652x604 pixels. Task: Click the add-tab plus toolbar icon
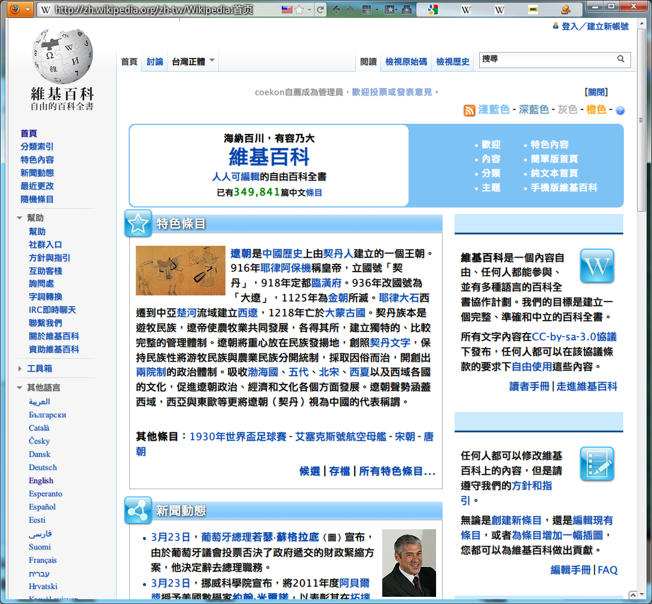pyautogui.click(x=407, y=10)
